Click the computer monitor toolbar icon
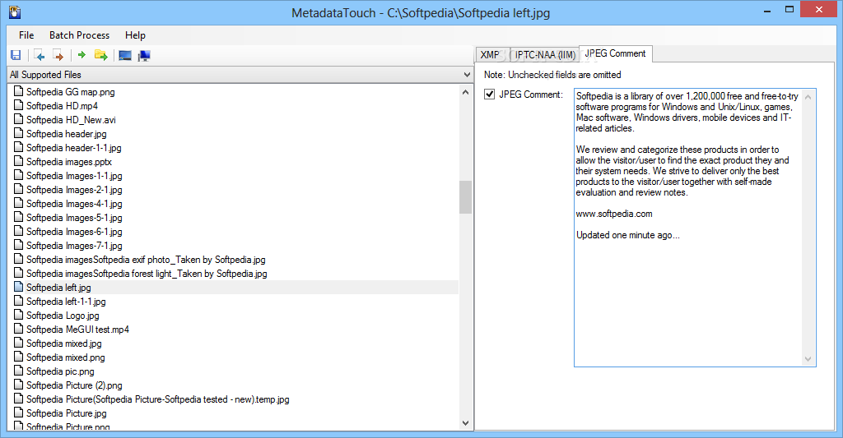This screenshot has height=438, width=843. pos(144,55)
